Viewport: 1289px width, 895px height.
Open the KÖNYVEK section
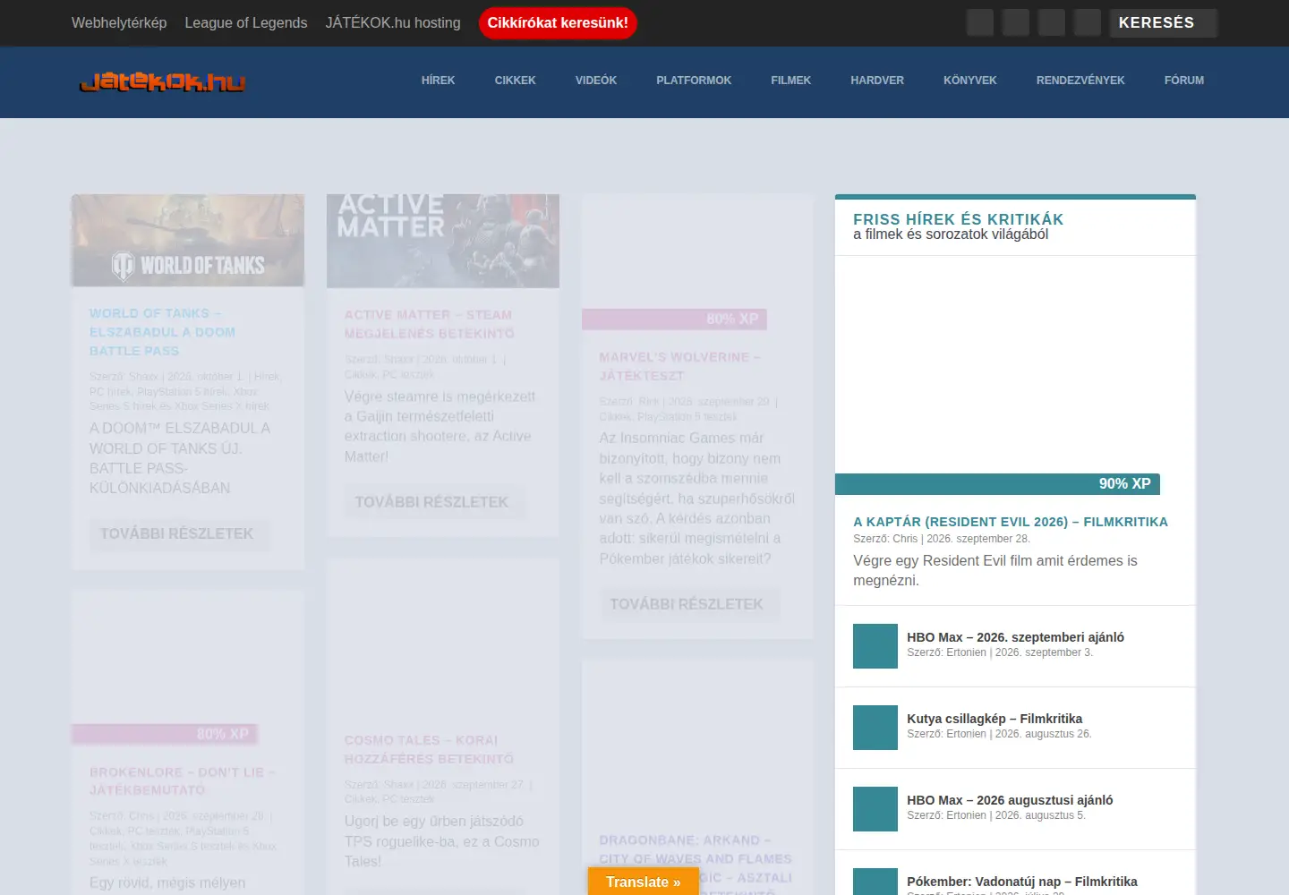[x=970, y=81]
